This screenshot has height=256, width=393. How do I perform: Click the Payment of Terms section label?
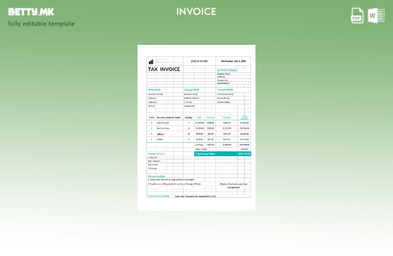(x=157, y=154)
